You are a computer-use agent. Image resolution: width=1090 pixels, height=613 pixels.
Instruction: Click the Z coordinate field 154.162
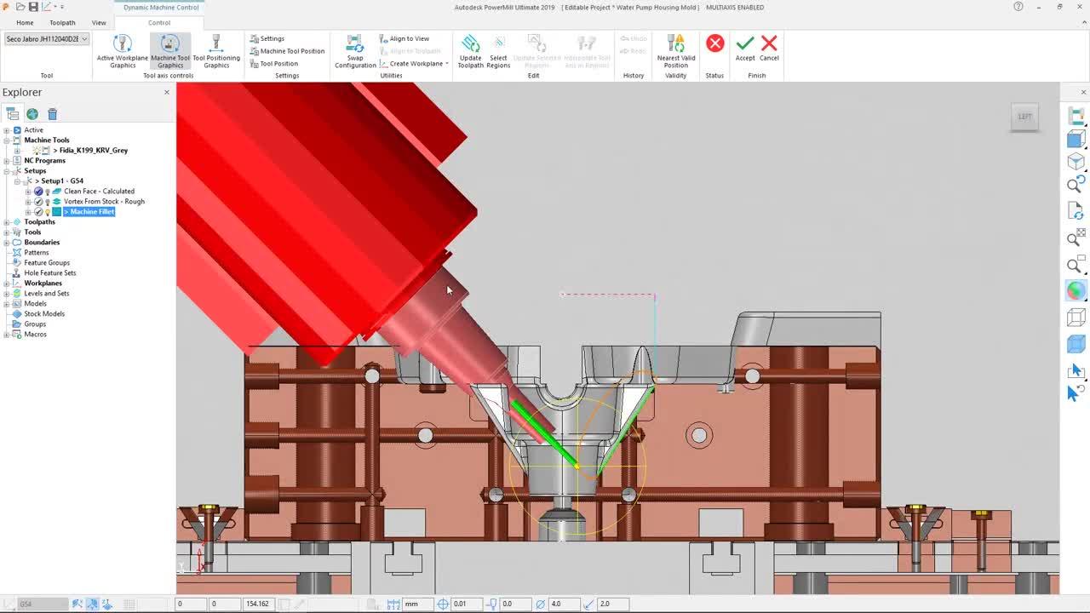coord(257,604)
